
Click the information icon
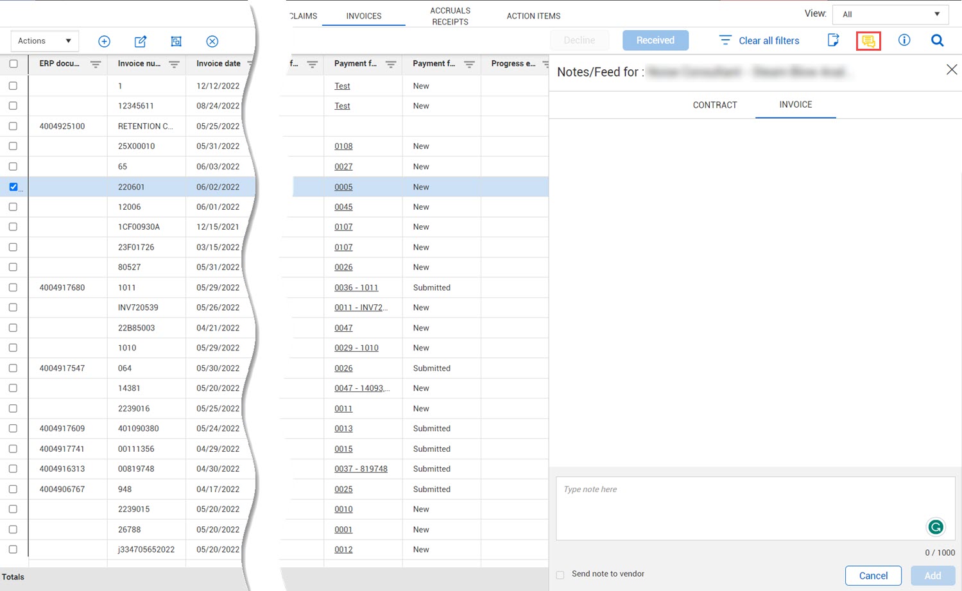(904, 40)
